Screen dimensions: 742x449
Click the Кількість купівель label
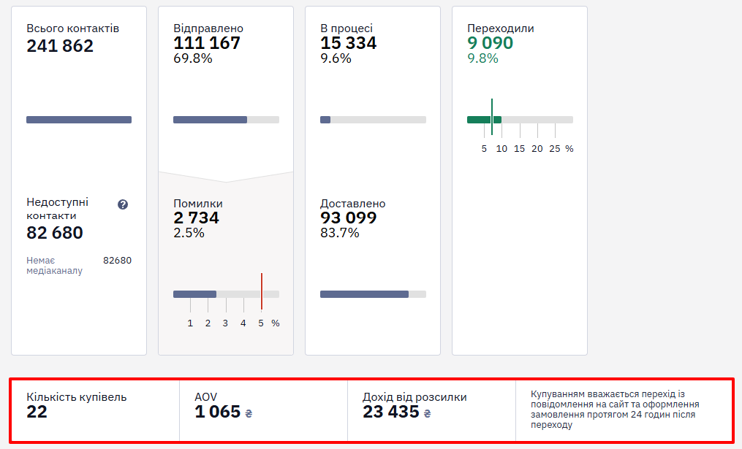tap(77, 397)
